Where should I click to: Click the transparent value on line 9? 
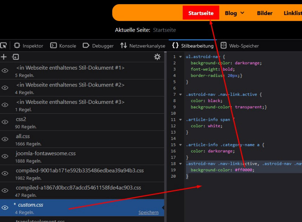coord(248,107)
